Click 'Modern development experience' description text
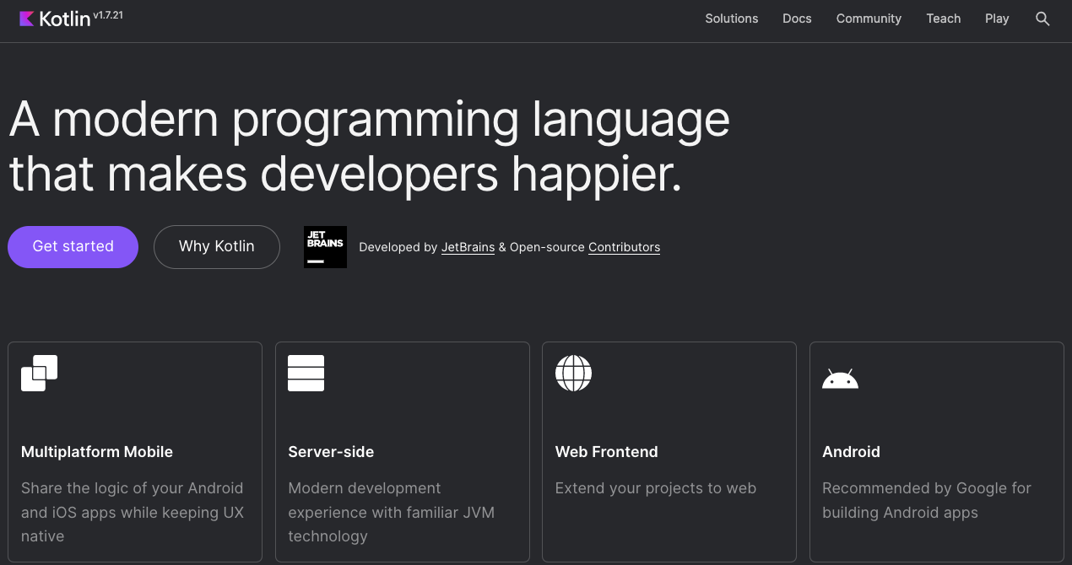 click(391, 512)
